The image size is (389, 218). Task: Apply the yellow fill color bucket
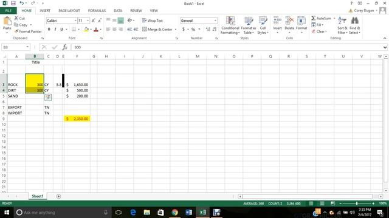click(x=86, y=30)
